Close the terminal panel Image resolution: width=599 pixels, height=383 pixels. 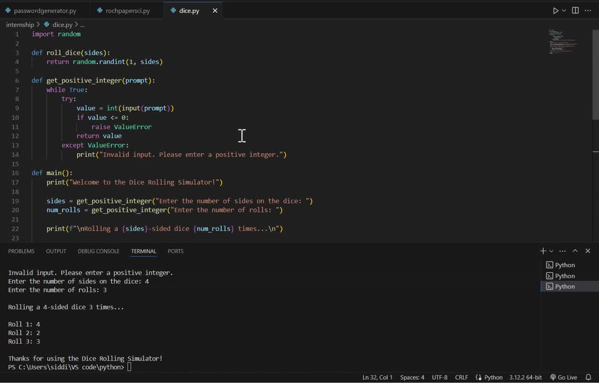click(x=588, y=251)
